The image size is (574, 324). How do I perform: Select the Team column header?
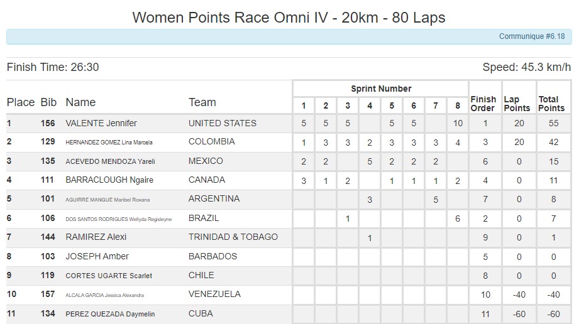202,102
